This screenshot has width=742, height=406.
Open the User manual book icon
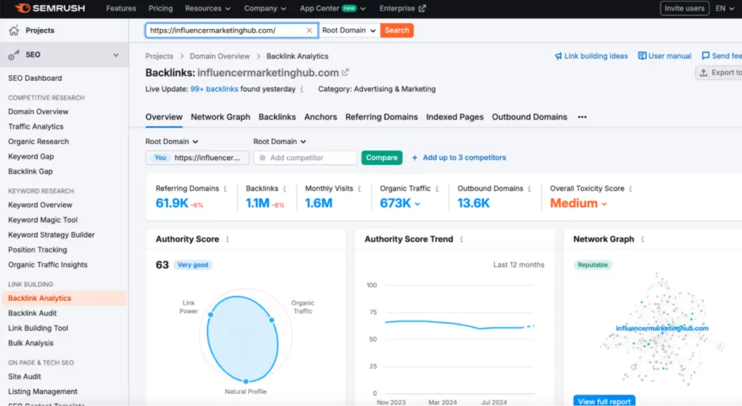tap(642, 56)
